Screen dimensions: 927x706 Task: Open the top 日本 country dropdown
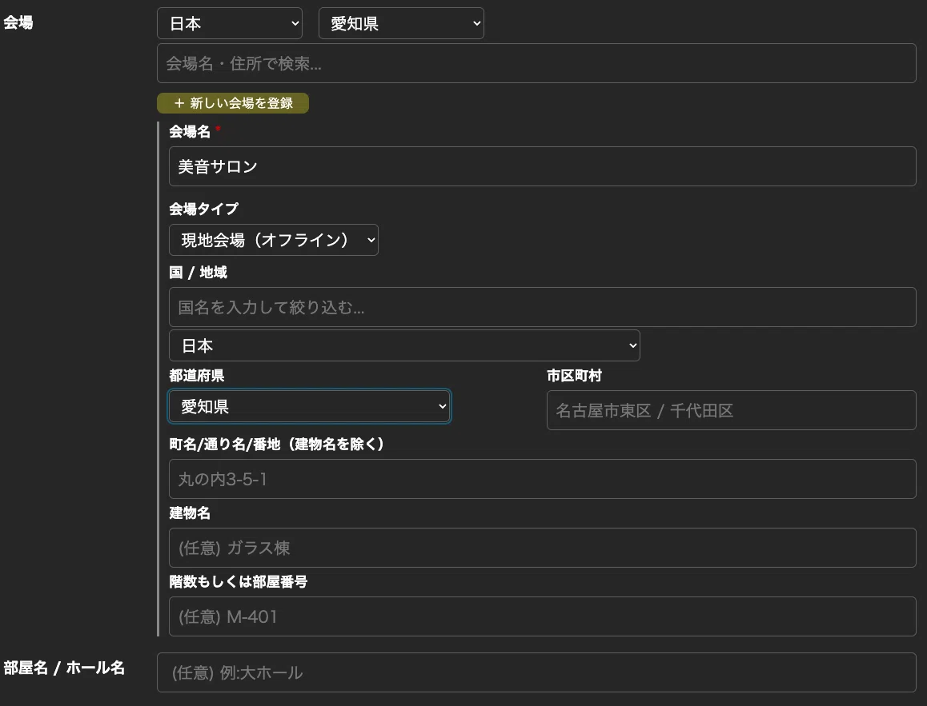coord(230,24)
